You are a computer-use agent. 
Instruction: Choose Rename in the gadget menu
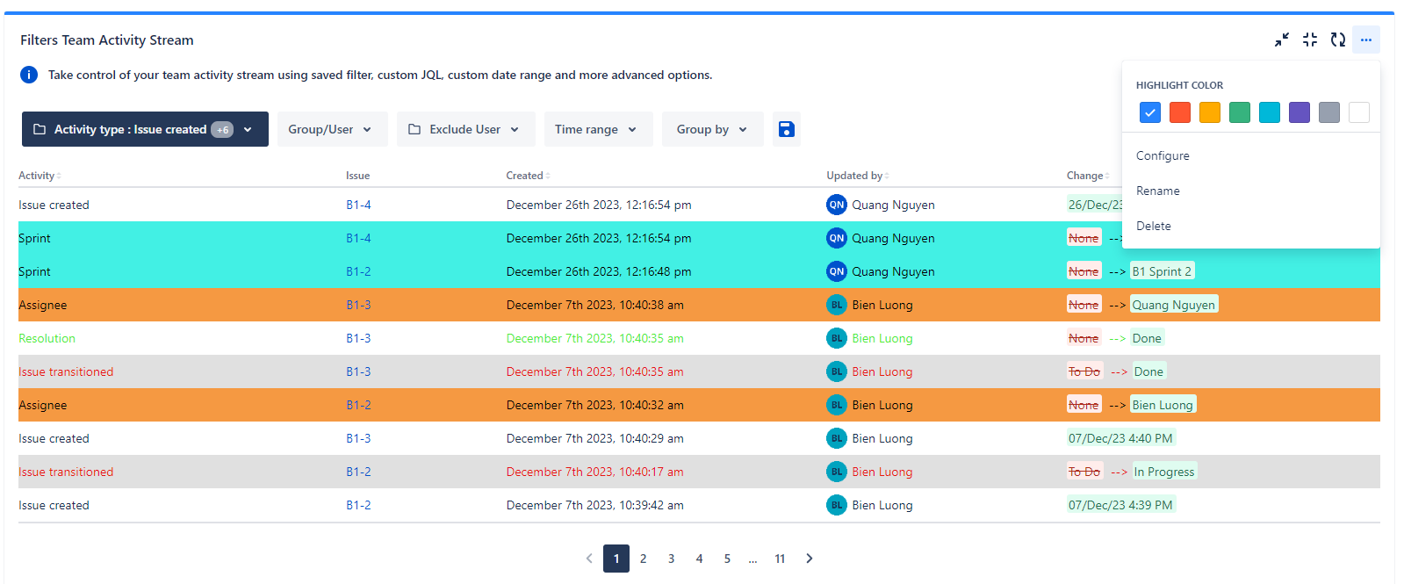1158,191
